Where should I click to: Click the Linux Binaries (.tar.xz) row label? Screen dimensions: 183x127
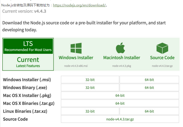(x=25, y=111)
